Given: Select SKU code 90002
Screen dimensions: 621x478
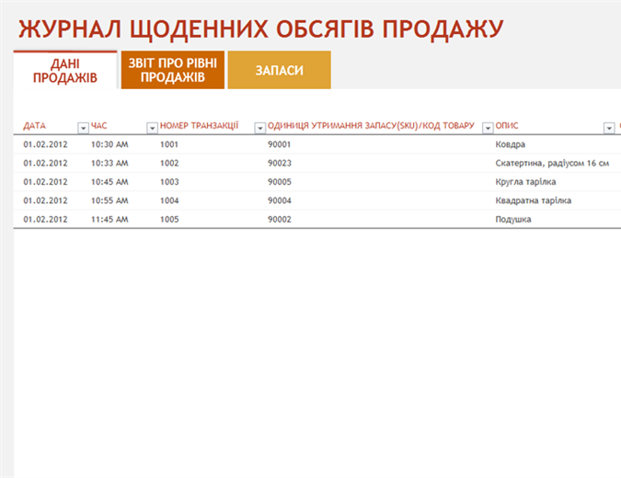Looking at the screenshot, I should click(x=280, y=219).
